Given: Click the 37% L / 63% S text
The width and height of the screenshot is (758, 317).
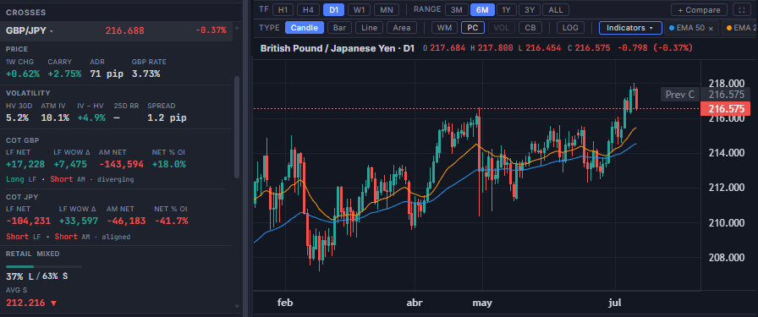Looking at the screenshot, I should (36, 277).
